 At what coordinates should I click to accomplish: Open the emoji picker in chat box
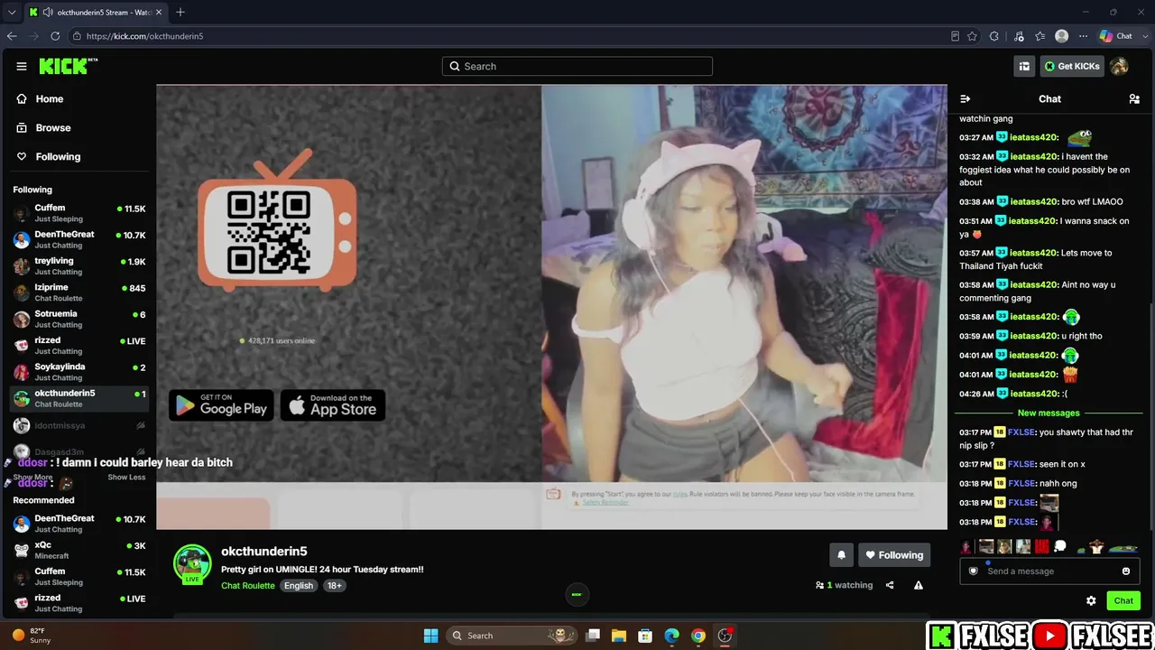point(1126,571)
